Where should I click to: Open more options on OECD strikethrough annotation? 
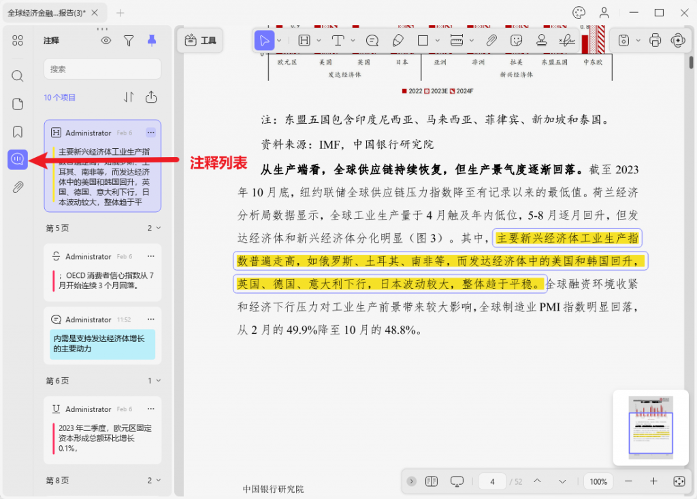[x=150, y=256]
